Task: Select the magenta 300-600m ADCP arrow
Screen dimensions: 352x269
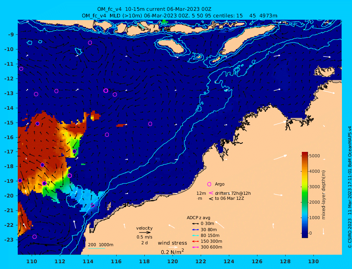Action: (x=195, y=247)
